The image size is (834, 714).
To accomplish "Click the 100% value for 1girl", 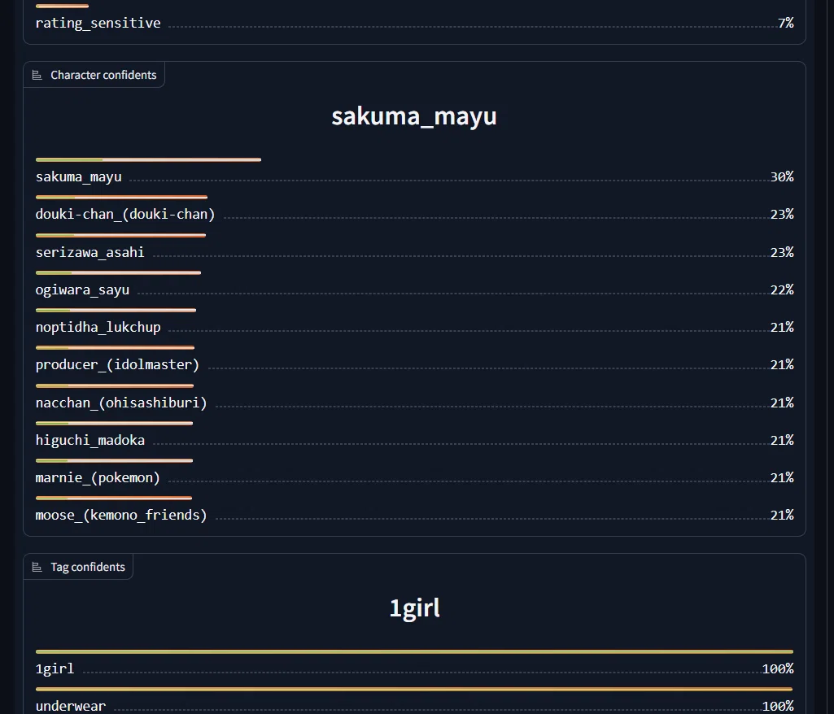I will coord(778,668).
